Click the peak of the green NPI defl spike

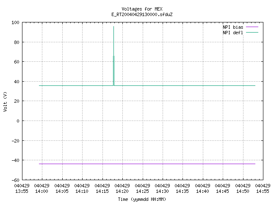(113, 27)
